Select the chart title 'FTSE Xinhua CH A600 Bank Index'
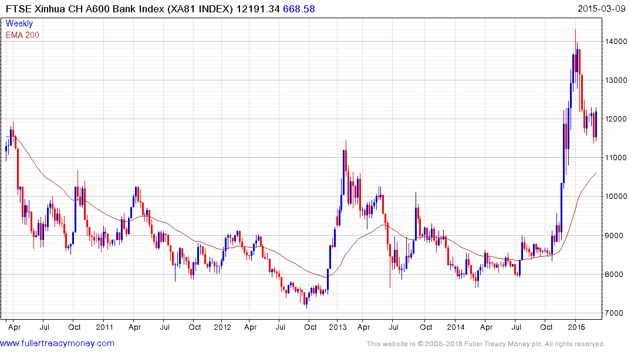This screenshot has width=631, height=352. (85, 9)
